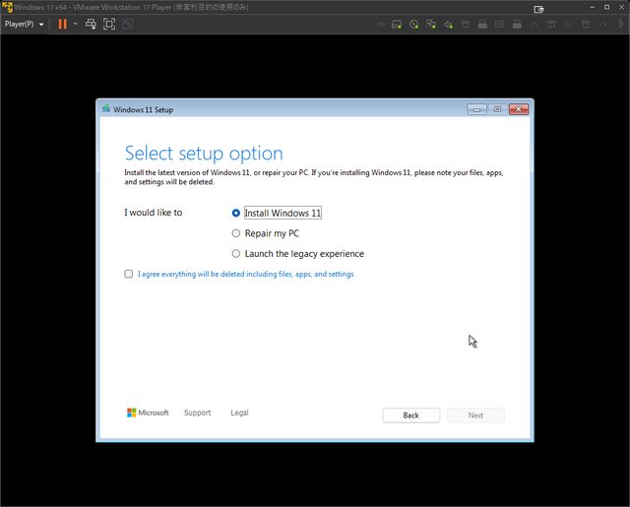Viewport: 630px width, 507px height.
Task: Select Launch the legacy experience option
Action: [236, 254]
